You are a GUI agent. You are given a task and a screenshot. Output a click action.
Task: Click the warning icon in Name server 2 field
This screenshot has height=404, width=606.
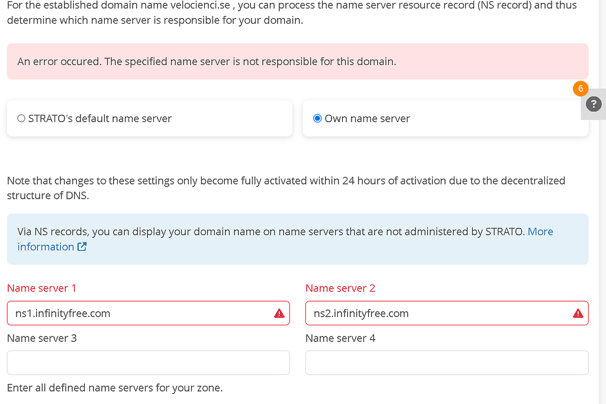(x=578, y=313)
